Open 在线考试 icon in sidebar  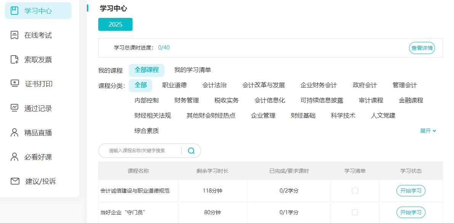pyautogui.click(x=14, y=35)
